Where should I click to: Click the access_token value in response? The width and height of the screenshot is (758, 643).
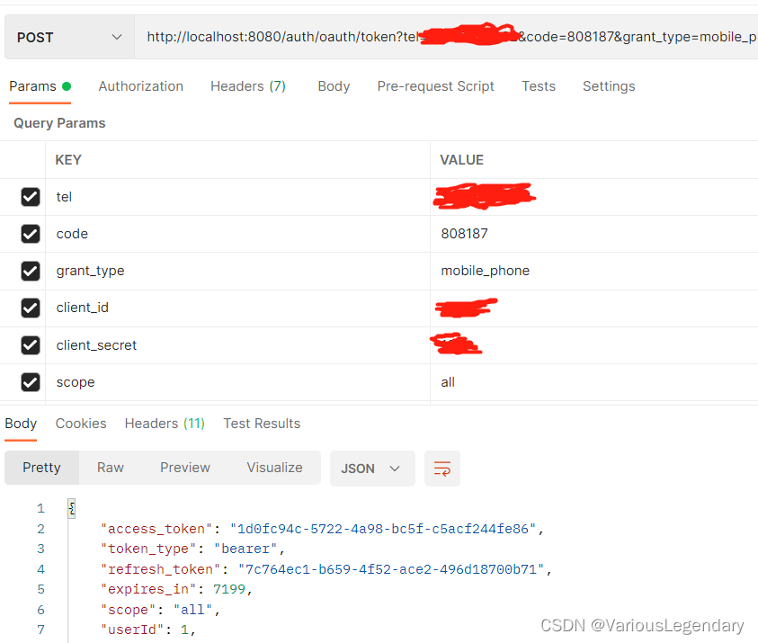coord(383,529)
